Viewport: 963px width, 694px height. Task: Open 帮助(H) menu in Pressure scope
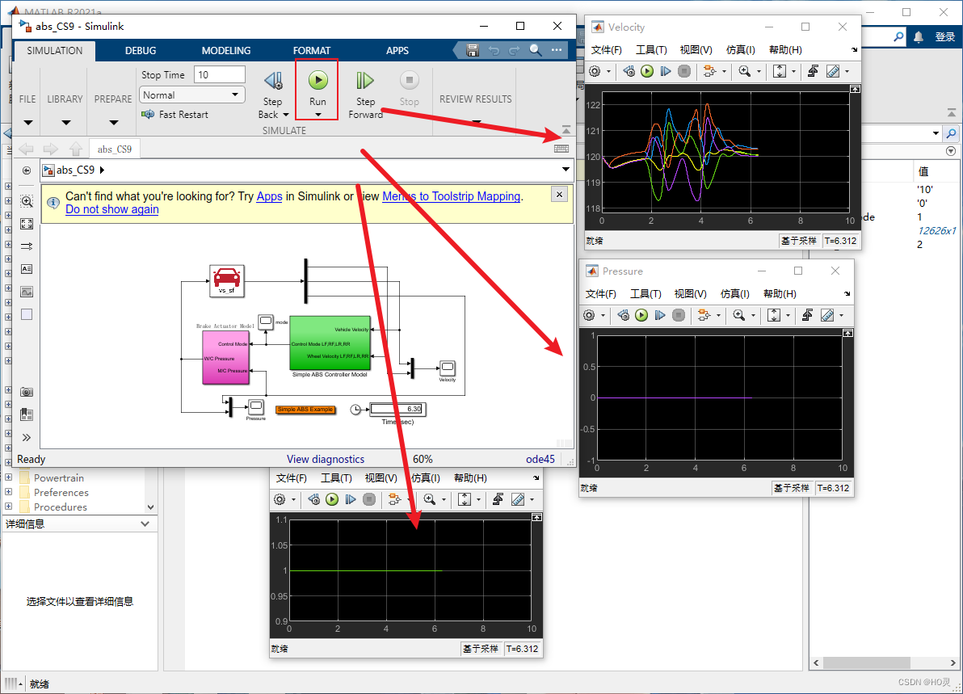click(x=780, y=293)
